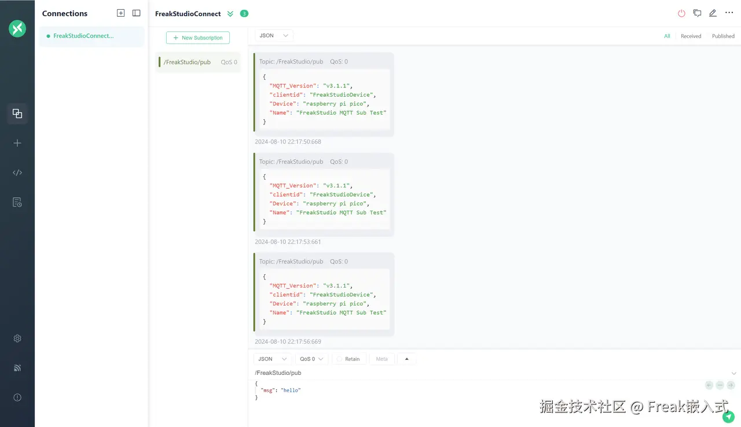Viewport: 741px width, 427px height.
Task: Open the Script code icon
Action: [x=17, y=172]
